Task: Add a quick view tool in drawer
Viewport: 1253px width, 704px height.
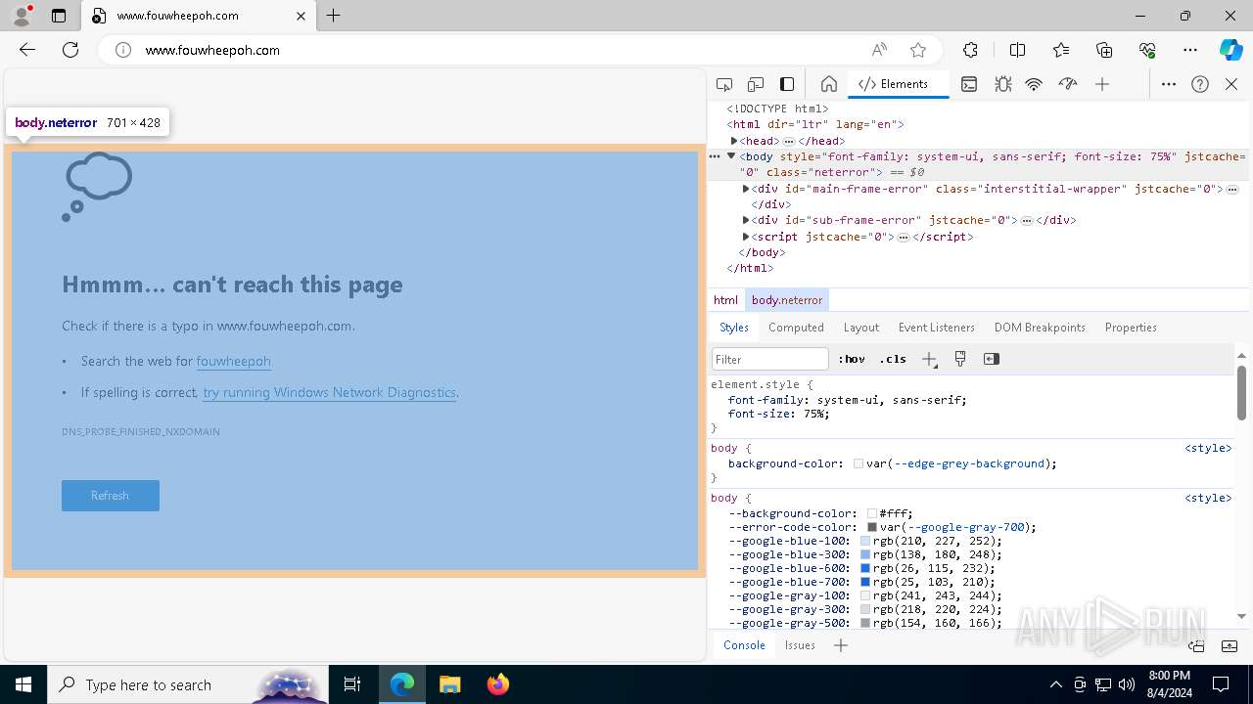Action: pyautogui.click(x=841, y=645)
